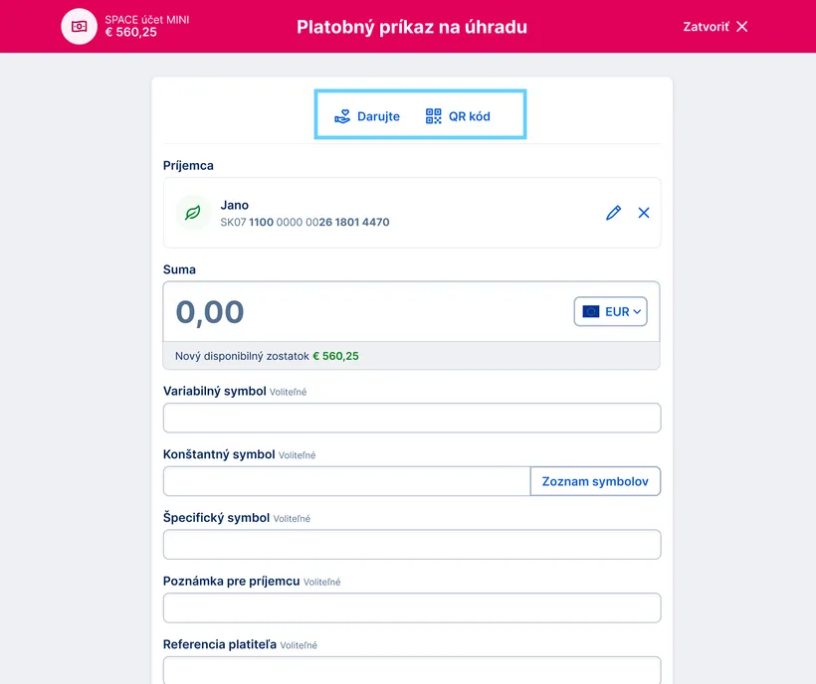Click Poznámka pre príjemcu input field

point(412,608)
